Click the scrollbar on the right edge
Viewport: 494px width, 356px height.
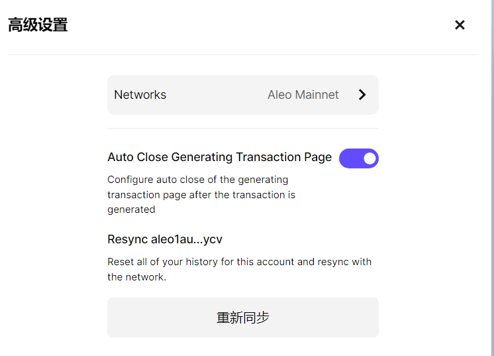pyautogui.click(x=491, y=178)
